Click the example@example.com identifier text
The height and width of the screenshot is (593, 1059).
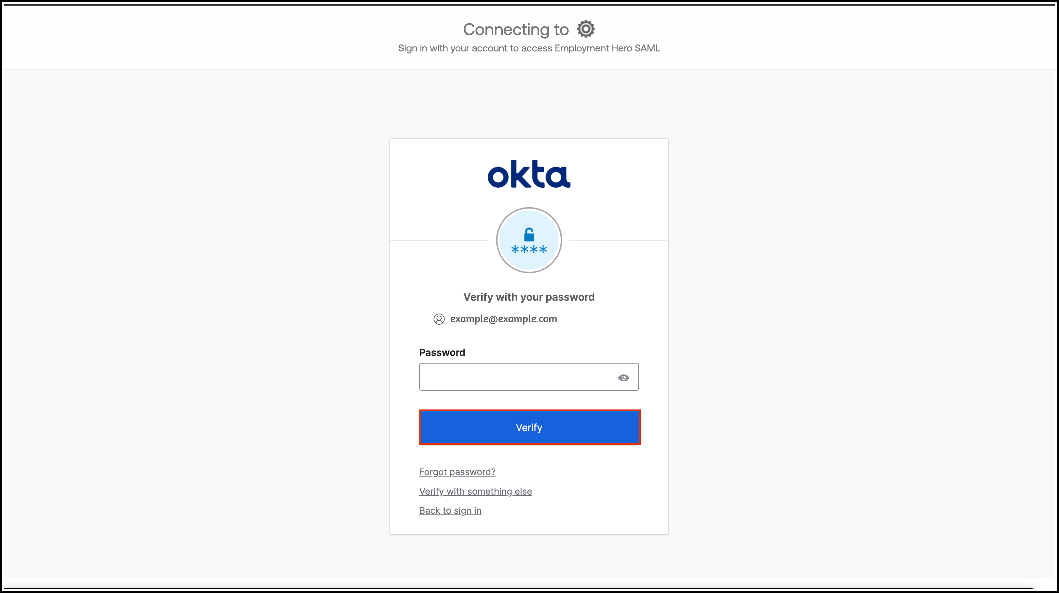click(x=503, y=319)
